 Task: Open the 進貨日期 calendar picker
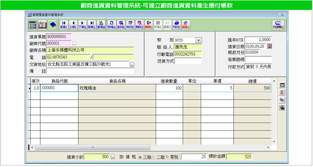(270, 46)
